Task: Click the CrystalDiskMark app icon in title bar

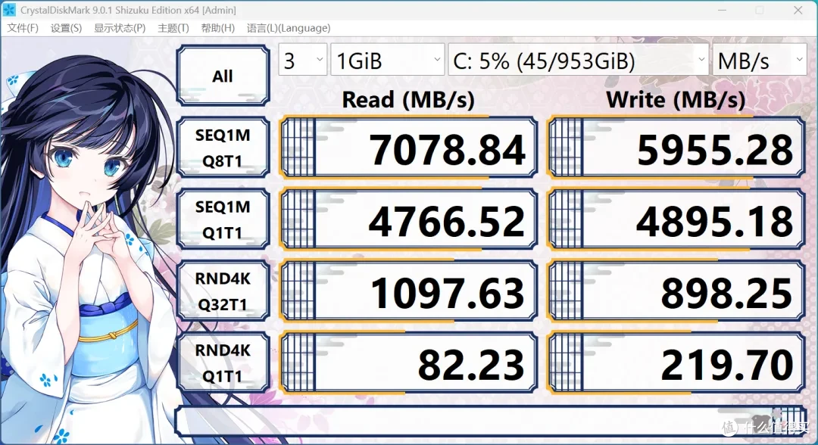Action: tap(9, 10)
